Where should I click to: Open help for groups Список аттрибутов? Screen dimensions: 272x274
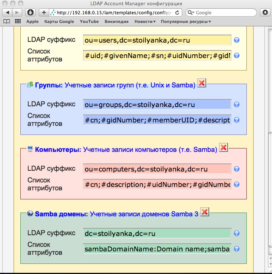pyautogui.click(x=237, y=120)
